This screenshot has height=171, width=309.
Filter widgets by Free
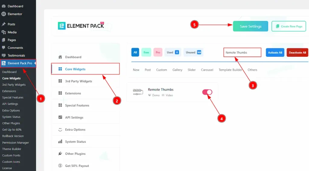pyautogui.click(x=146, y=52)
